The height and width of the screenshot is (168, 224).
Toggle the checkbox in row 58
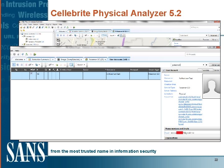point(31,73)
